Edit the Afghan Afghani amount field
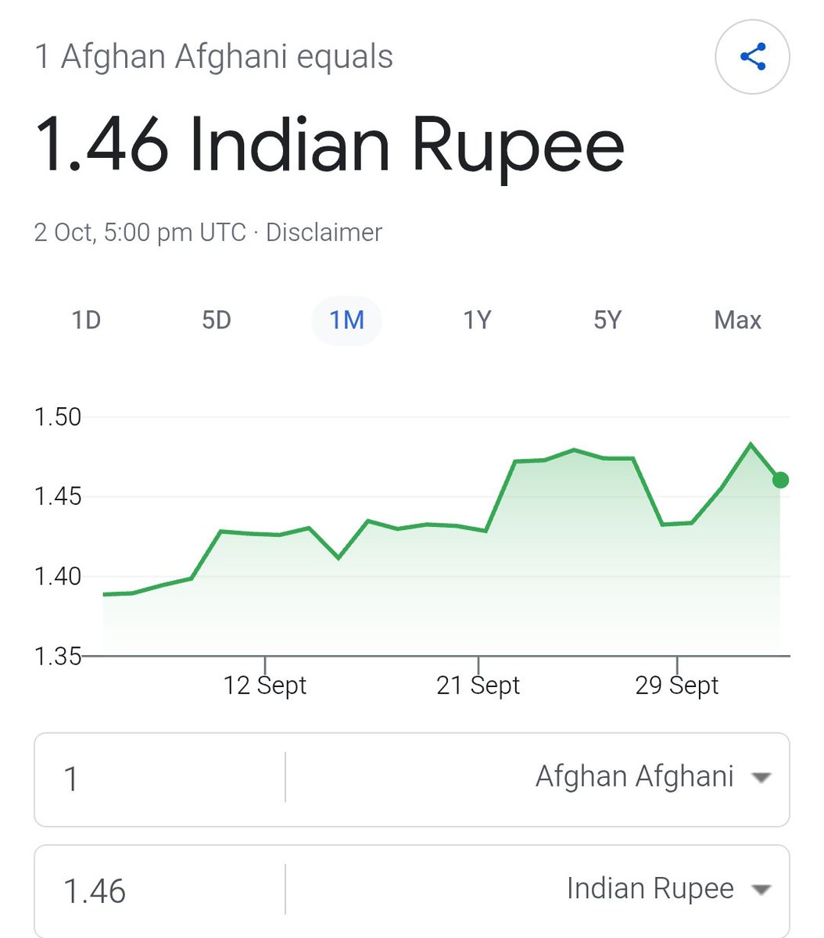Screen dimensions: 824x938 159,779
